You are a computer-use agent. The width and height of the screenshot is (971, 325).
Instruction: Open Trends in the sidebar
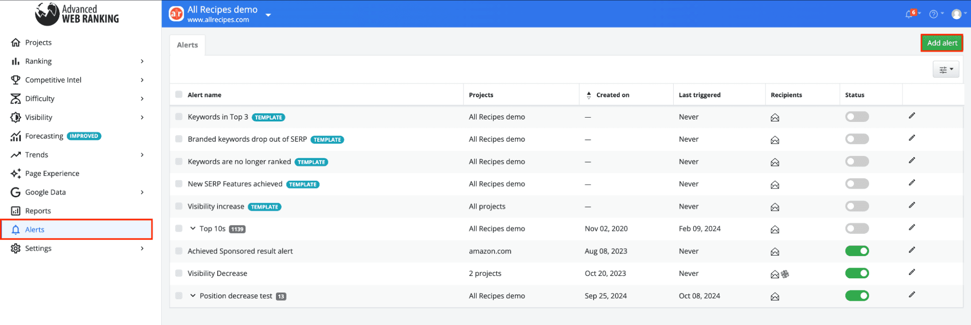pyautogui.click(x=36, y=154)
